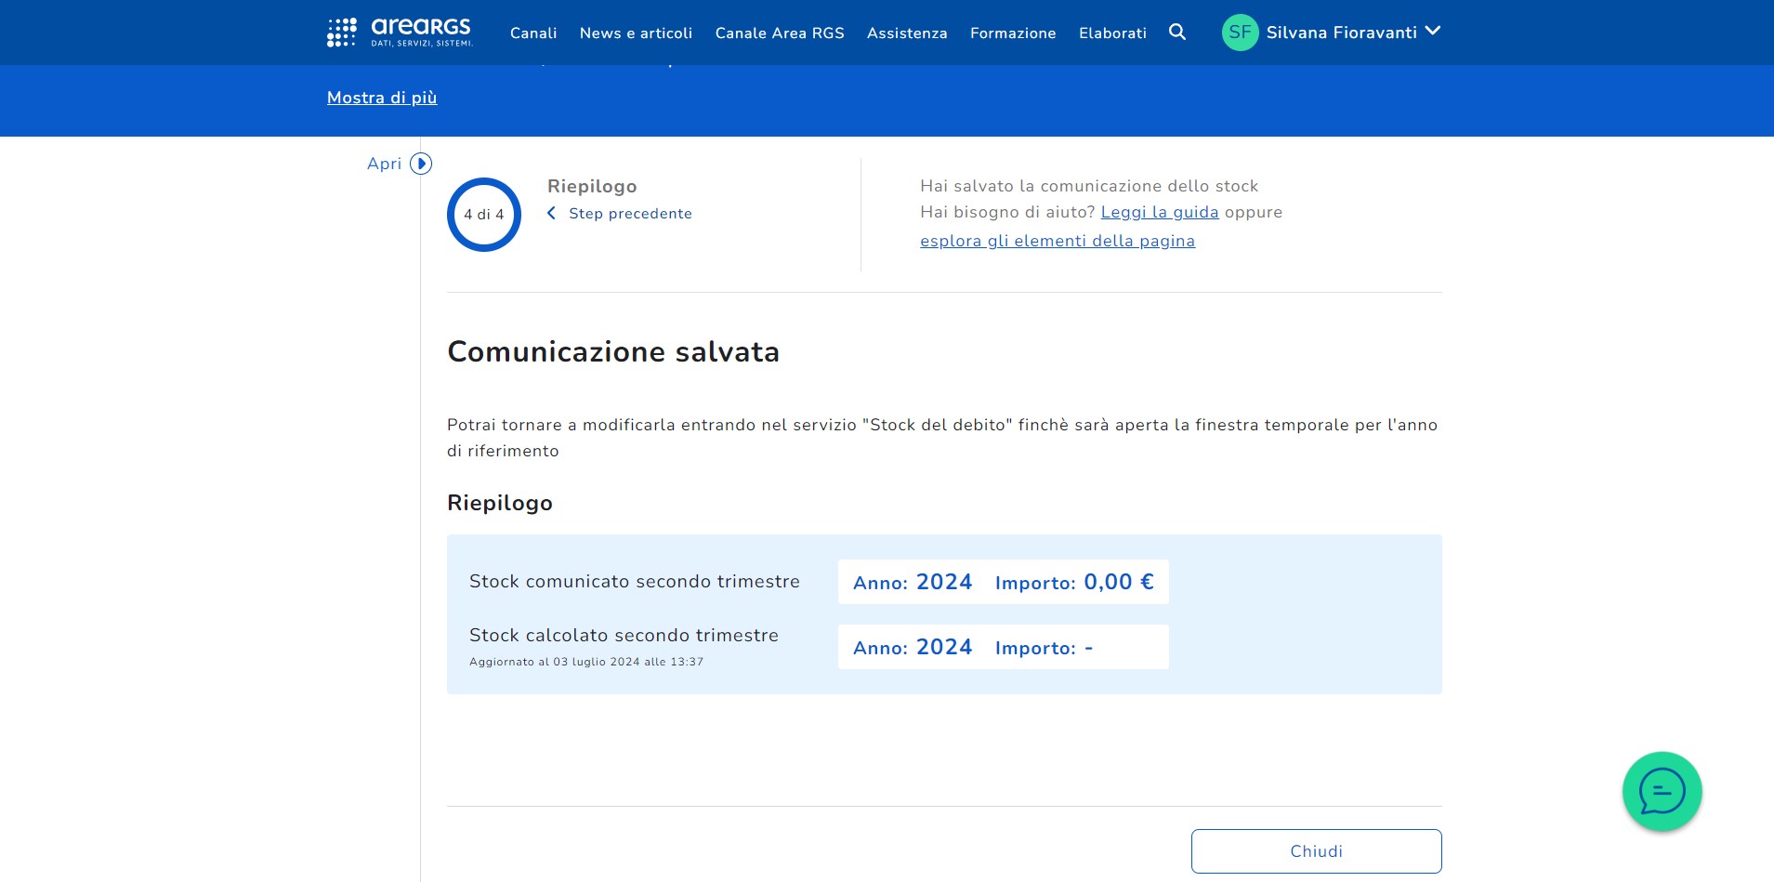Open the Canali menu
1774x882 pixels.
coord(533,33)
